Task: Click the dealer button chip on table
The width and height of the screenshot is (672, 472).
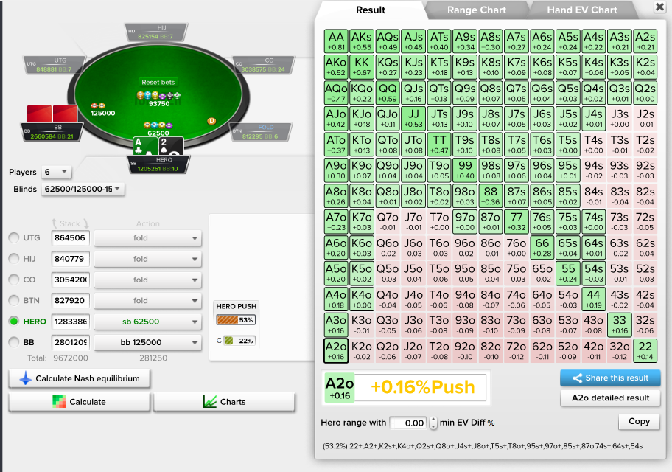Action: point(211,121)
